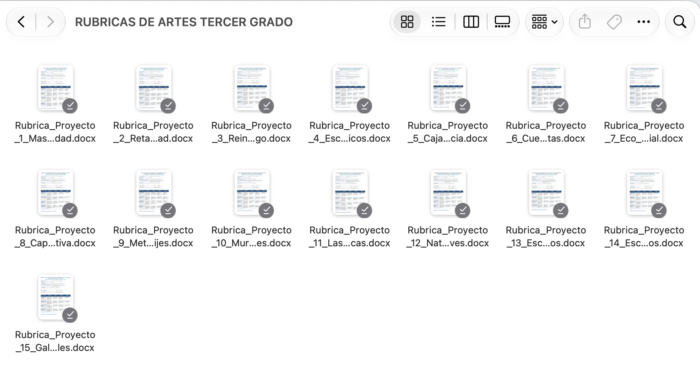Select Rubrica_Proyecto_10_Mur...es.docx file icon
Image resolution: width=700 pixels, height=392 pixels.
[x=252, y=193]
